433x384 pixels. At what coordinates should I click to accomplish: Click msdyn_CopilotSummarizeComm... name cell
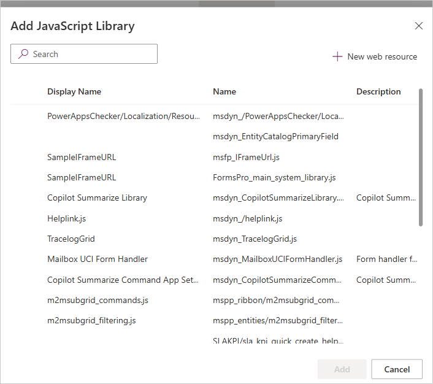[x=277, y=280]
